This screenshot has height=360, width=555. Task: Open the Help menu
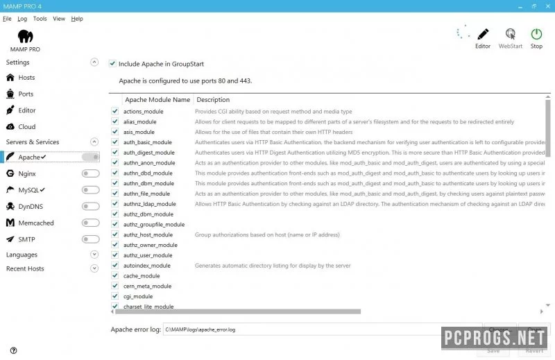click(77, 19)
